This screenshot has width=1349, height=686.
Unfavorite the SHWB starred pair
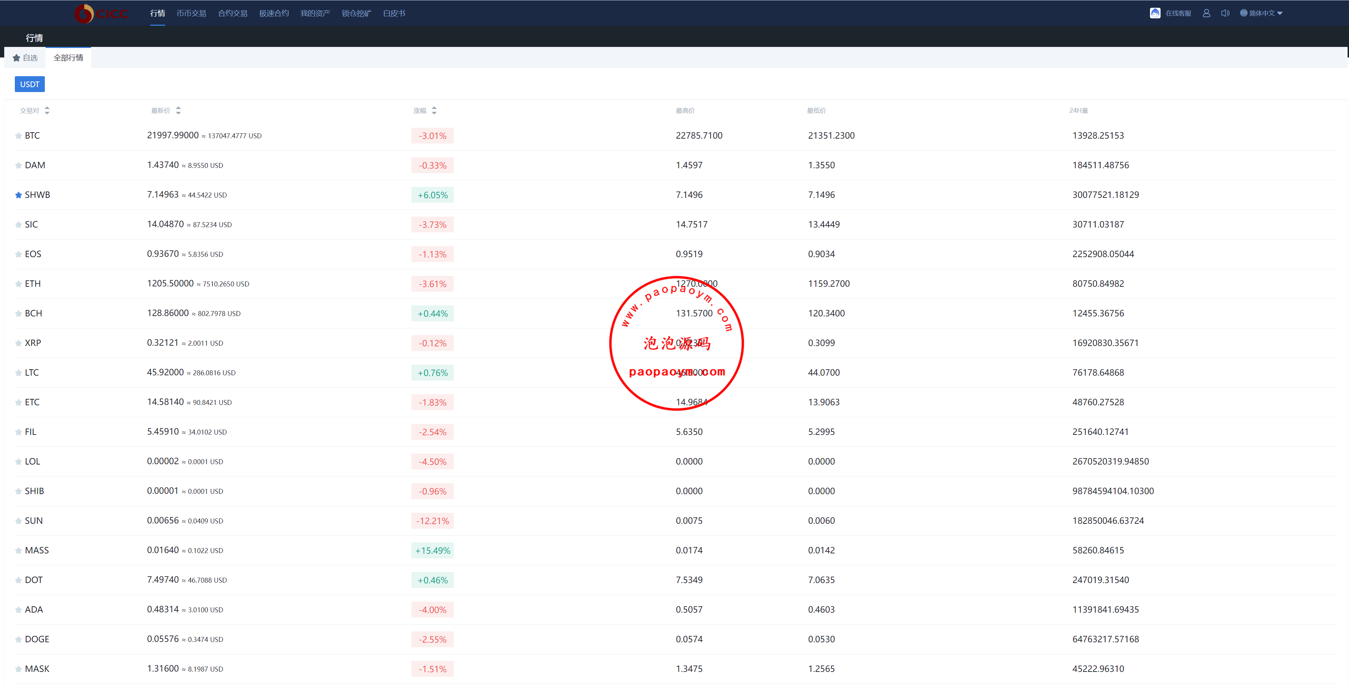pos(18,195)
